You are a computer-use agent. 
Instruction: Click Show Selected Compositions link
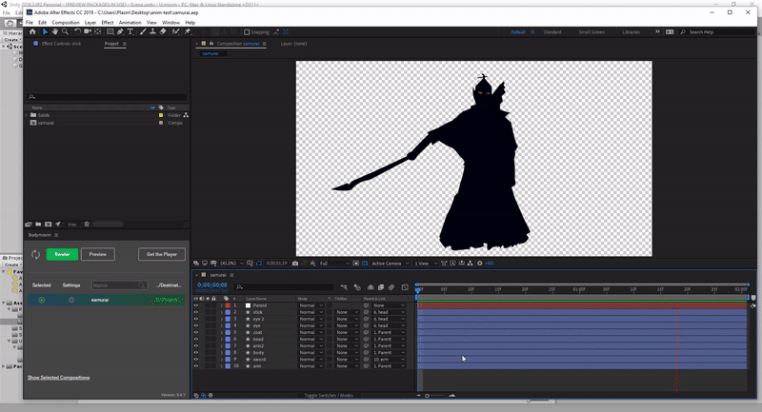point(58,378)
